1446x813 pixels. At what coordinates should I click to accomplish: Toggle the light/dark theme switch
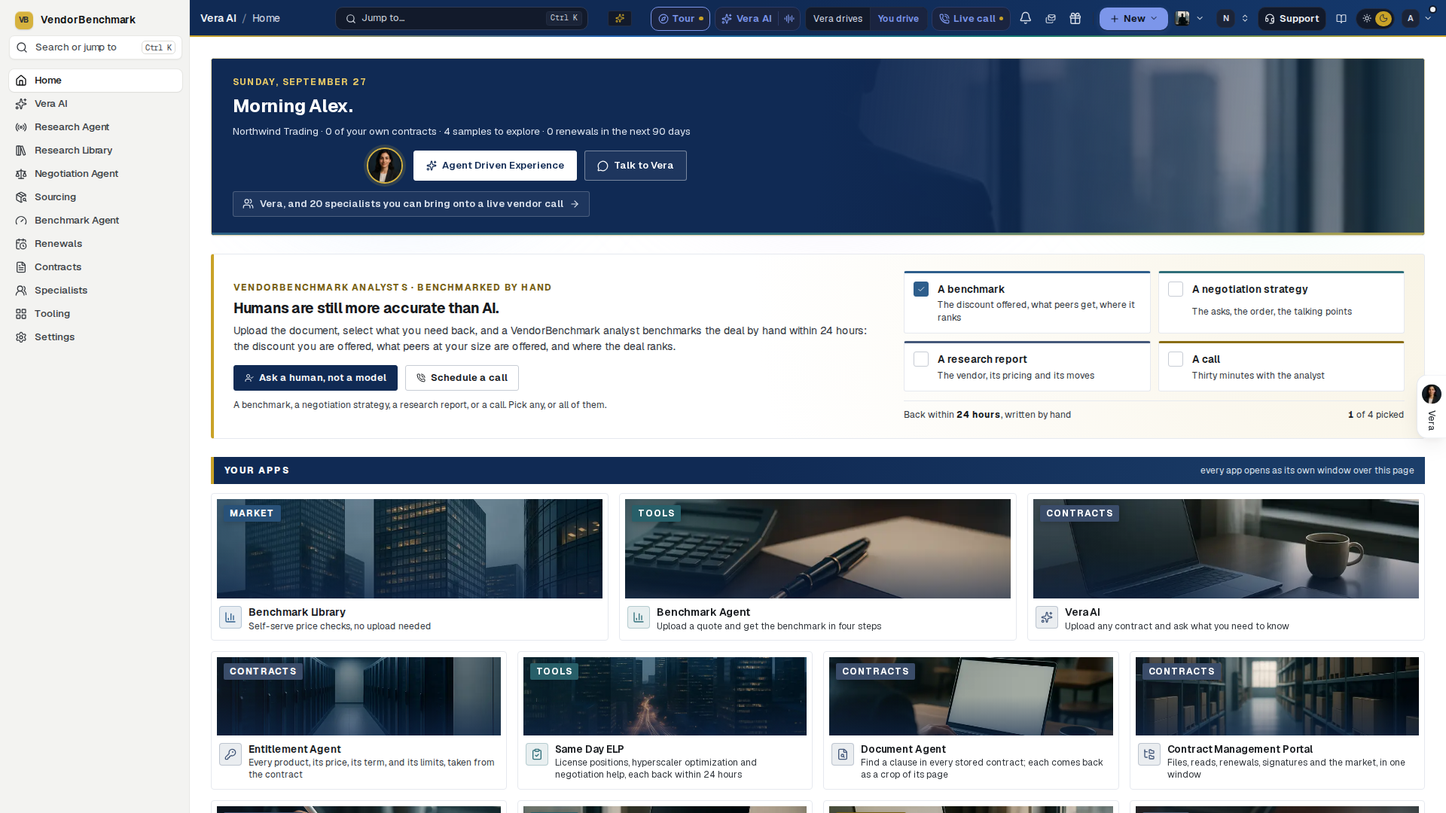click(x=1375, y=19)
